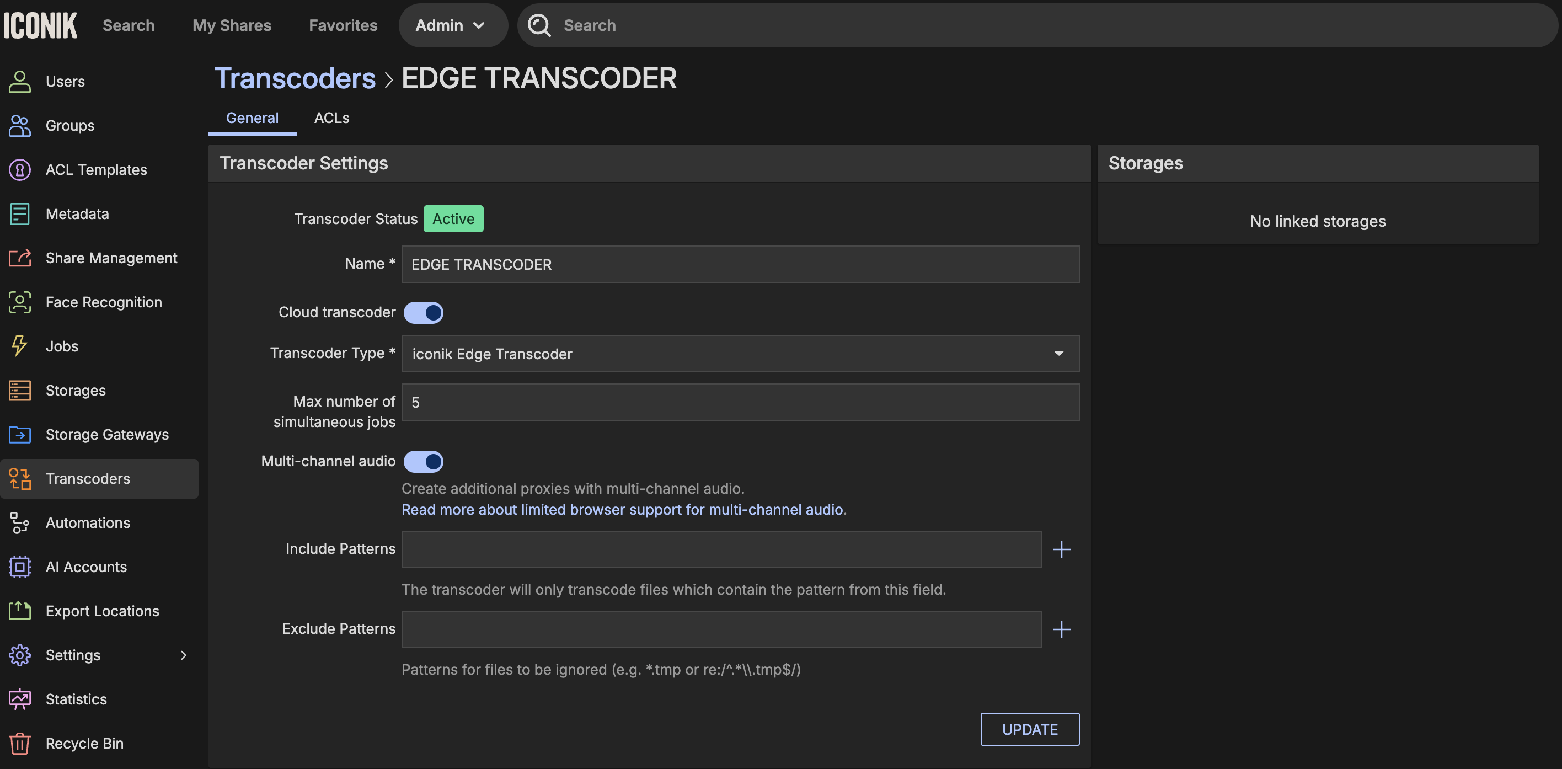The width and height of the screenshot is (1562, 769).
Task: Open the Admin dropdown menu
Action: 452,25
